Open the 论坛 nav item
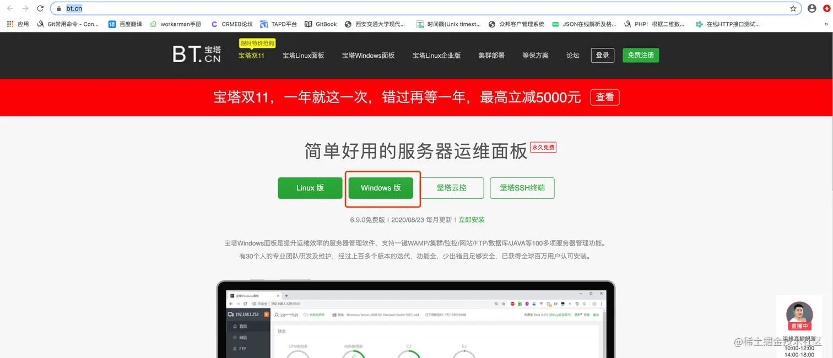This screenshot has width=833, height=358. click(x=573, y=55)
